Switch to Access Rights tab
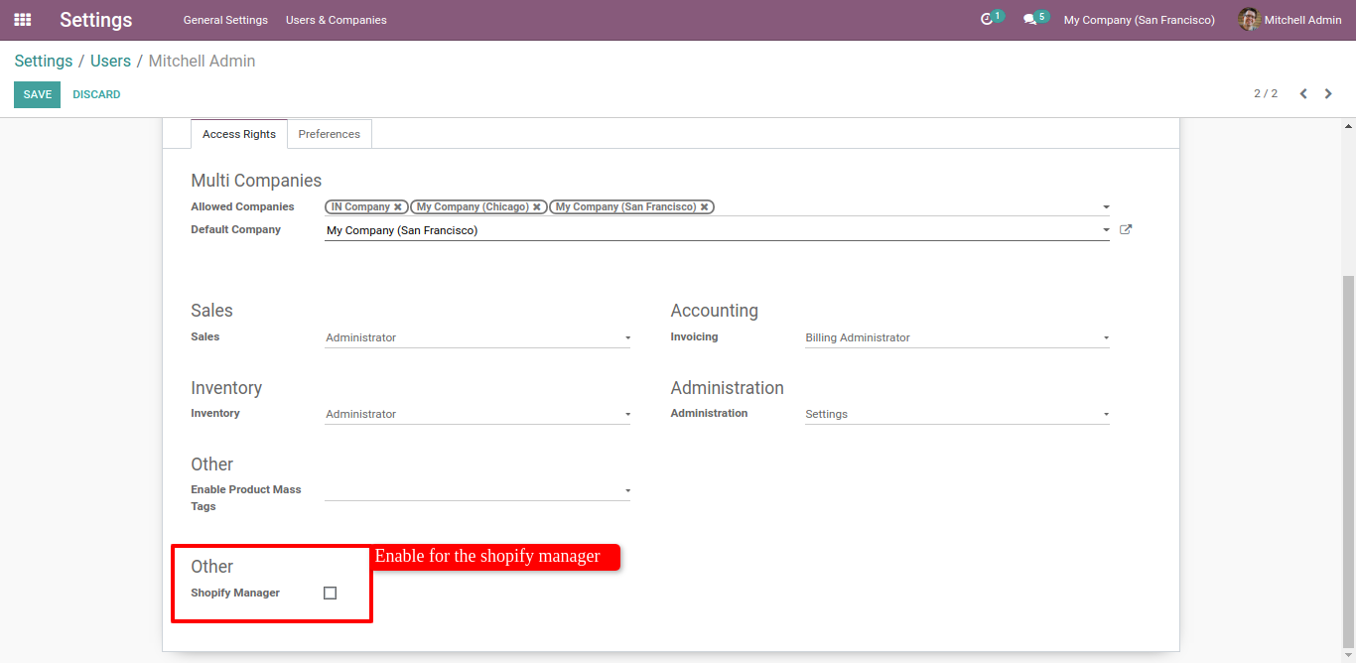1356x663 pixels. point(239,134)
